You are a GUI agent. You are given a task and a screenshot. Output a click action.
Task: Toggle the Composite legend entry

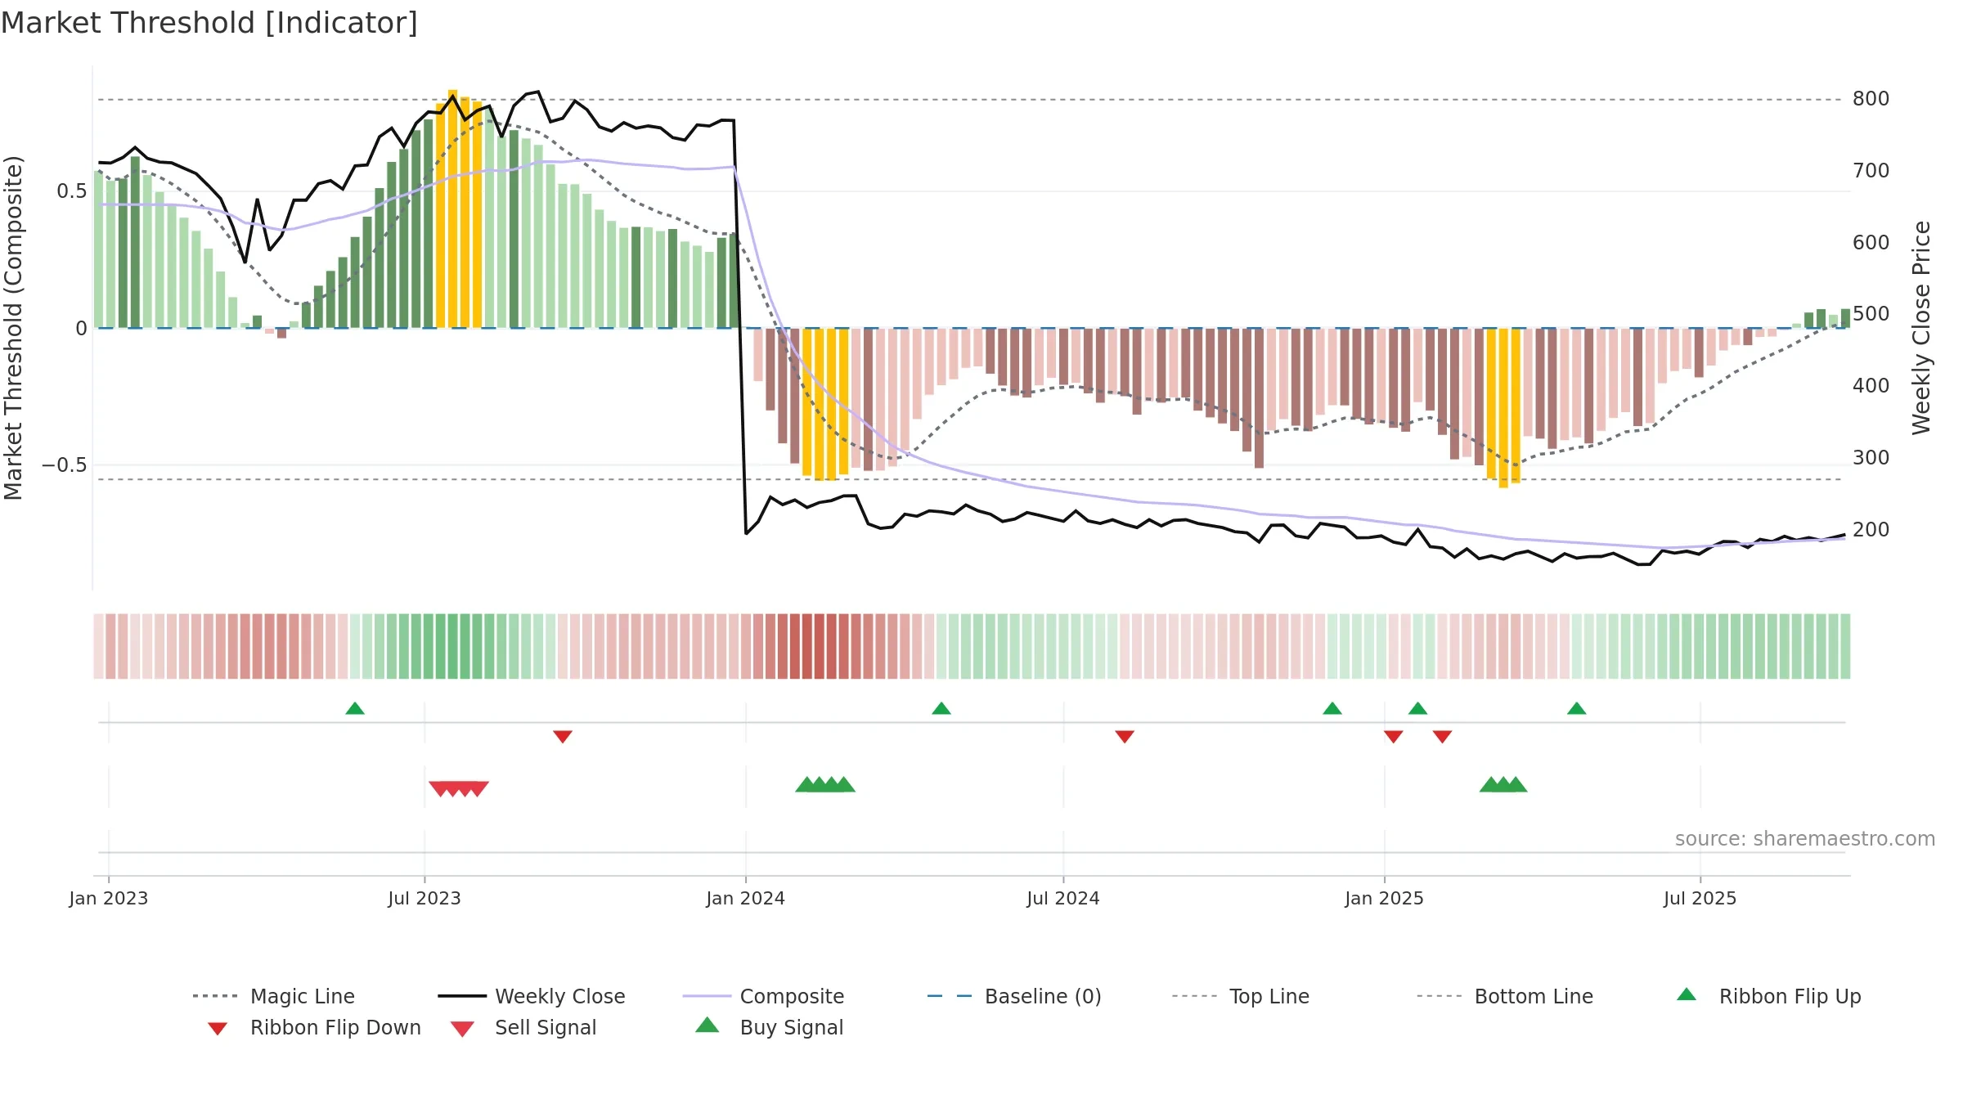point(763,996)
